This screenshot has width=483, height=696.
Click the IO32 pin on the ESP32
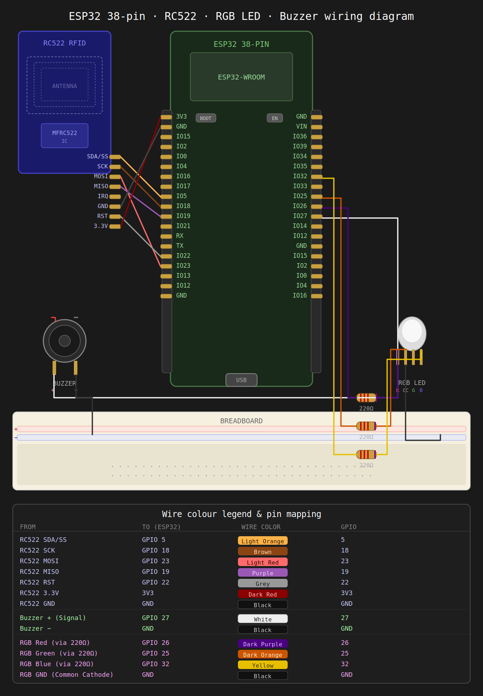317,177
